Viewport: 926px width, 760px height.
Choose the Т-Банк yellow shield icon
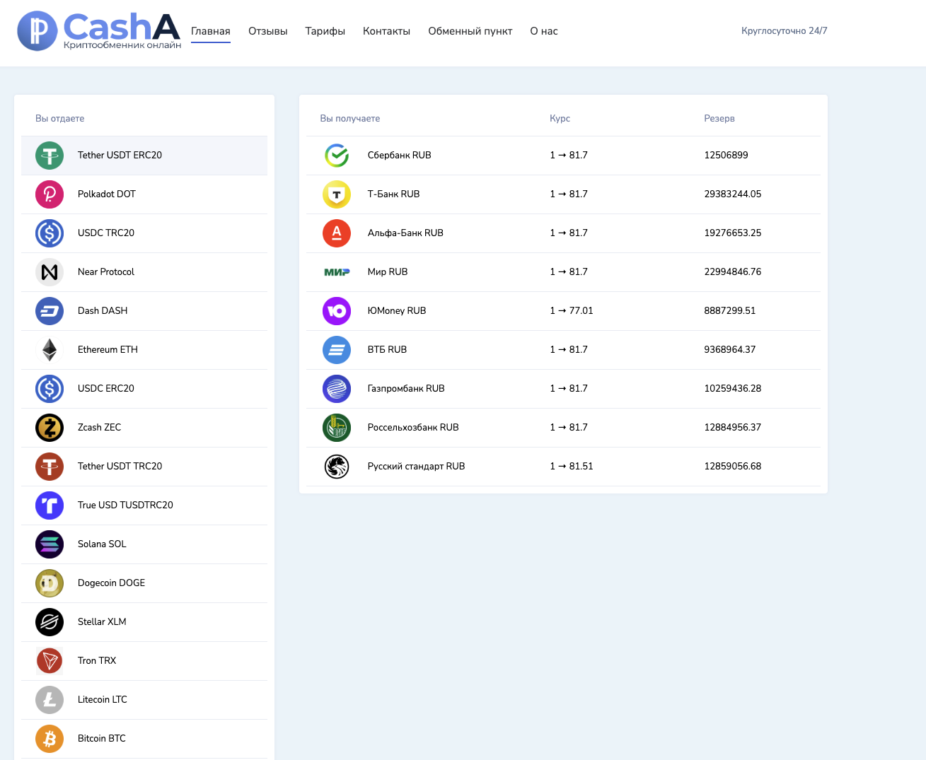[x=337, y=194]
